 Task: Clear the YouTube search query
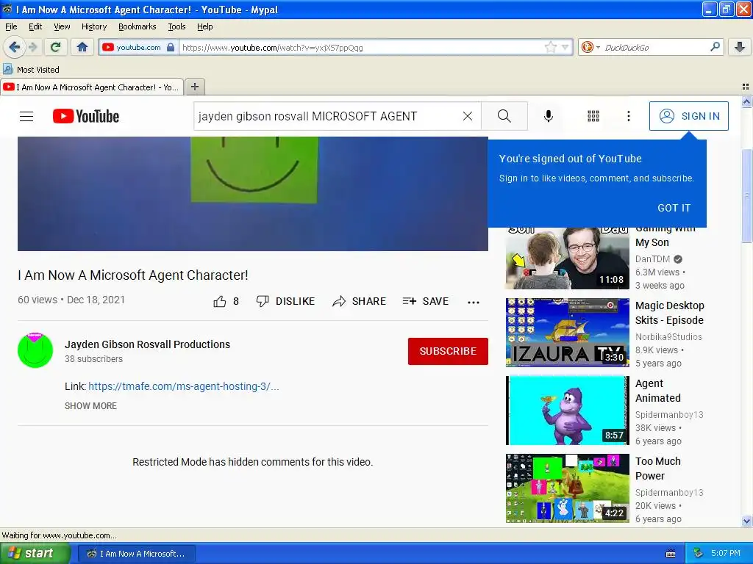coord(467,116)
